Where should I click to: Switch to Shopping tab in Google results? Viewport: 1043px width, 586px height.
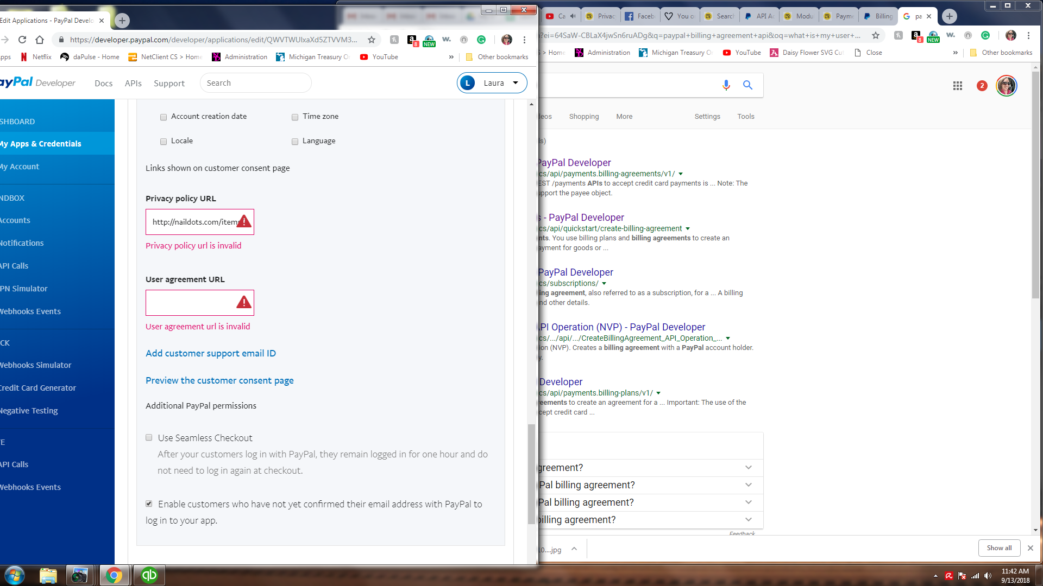click(x=584, y=117)
